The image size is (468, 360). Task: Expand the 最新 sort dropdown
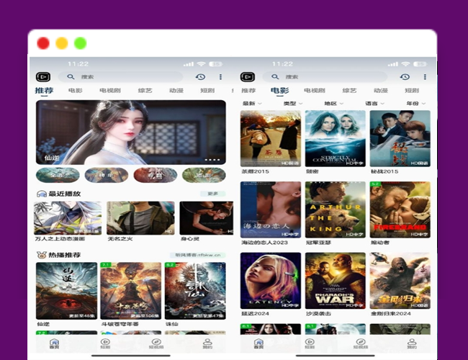[x=252, y=104]
